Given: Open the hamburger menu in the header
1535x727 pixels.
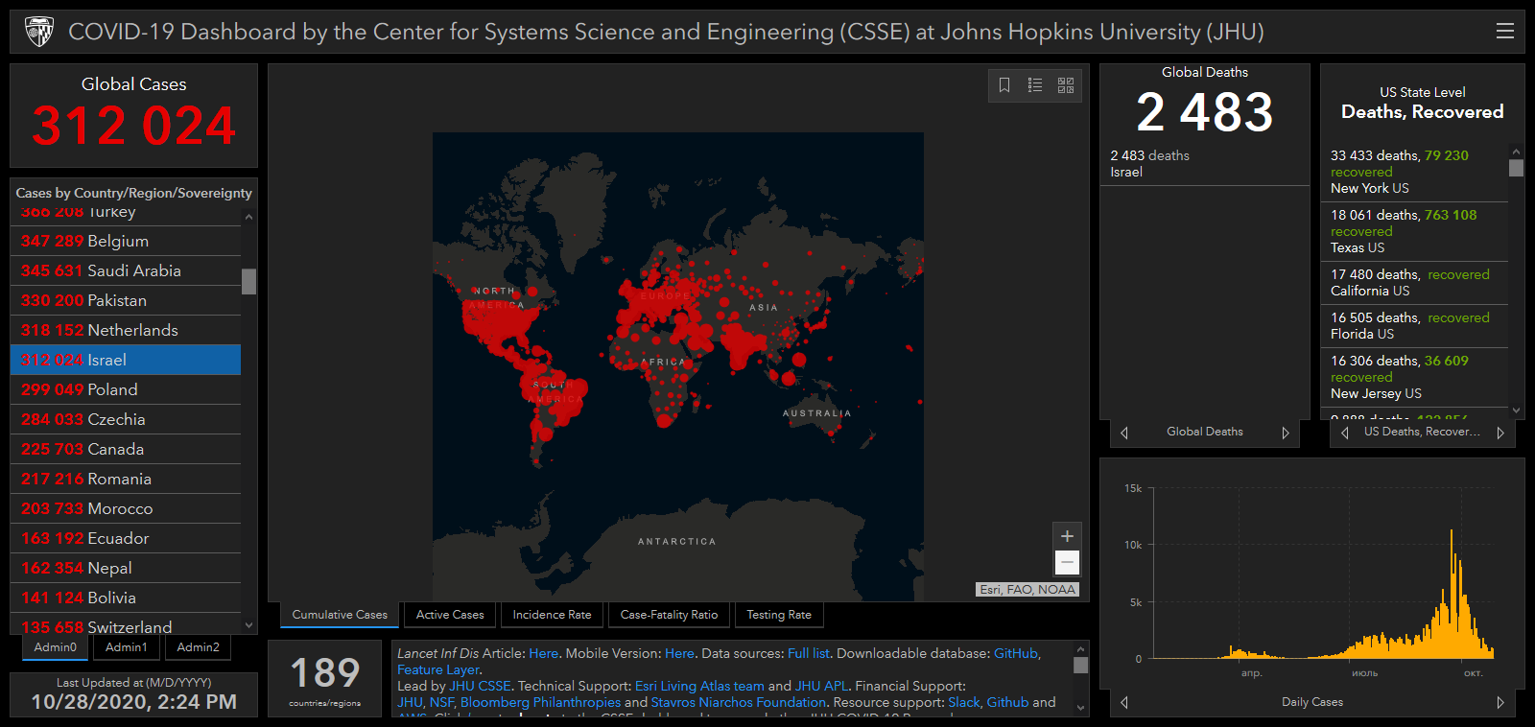Looking at the screenshot, I should click(1505, 31).
